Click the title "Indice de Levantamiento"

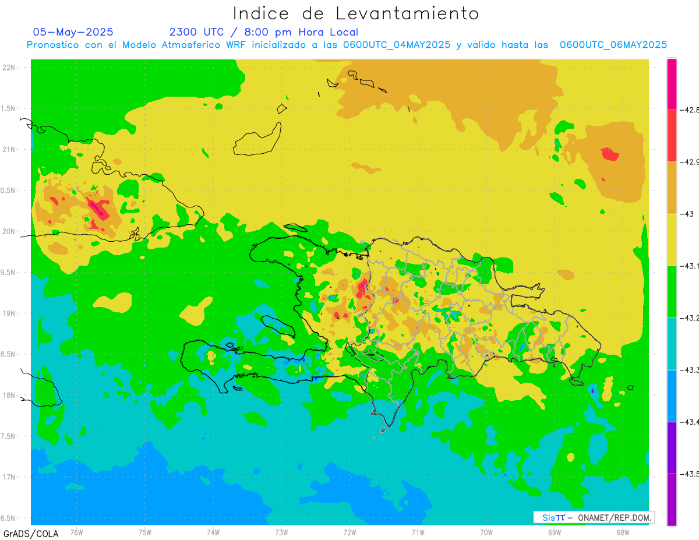point(356,13)
